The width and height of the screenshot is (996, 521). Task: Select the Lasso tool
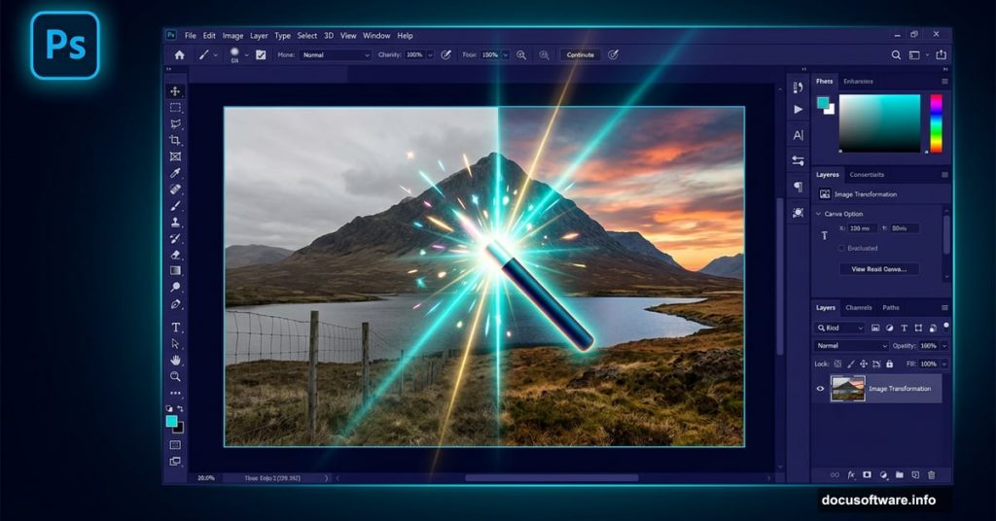(x=175, y=123)
